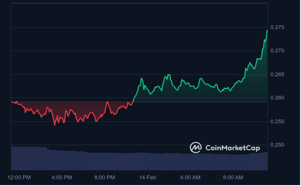The width and height of the screenshot is (301, 186).
Task: Select the 8:00 PM time axis label
Action: (105, 177)
